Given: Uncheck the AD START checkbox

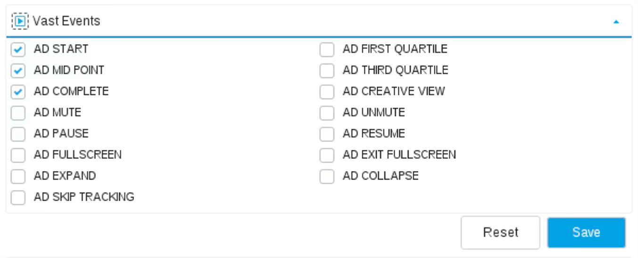Looking at the screenshot, I should 18,49.
